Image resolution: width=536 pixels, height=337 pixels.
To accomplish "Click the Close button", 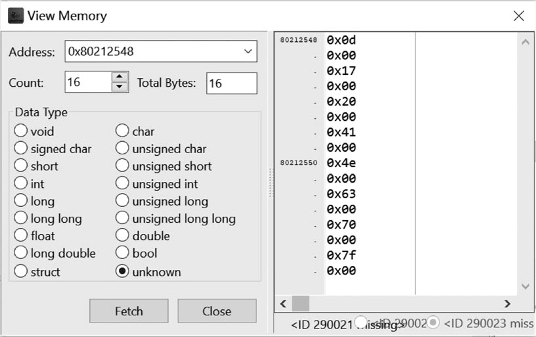I will coord(217,311).
